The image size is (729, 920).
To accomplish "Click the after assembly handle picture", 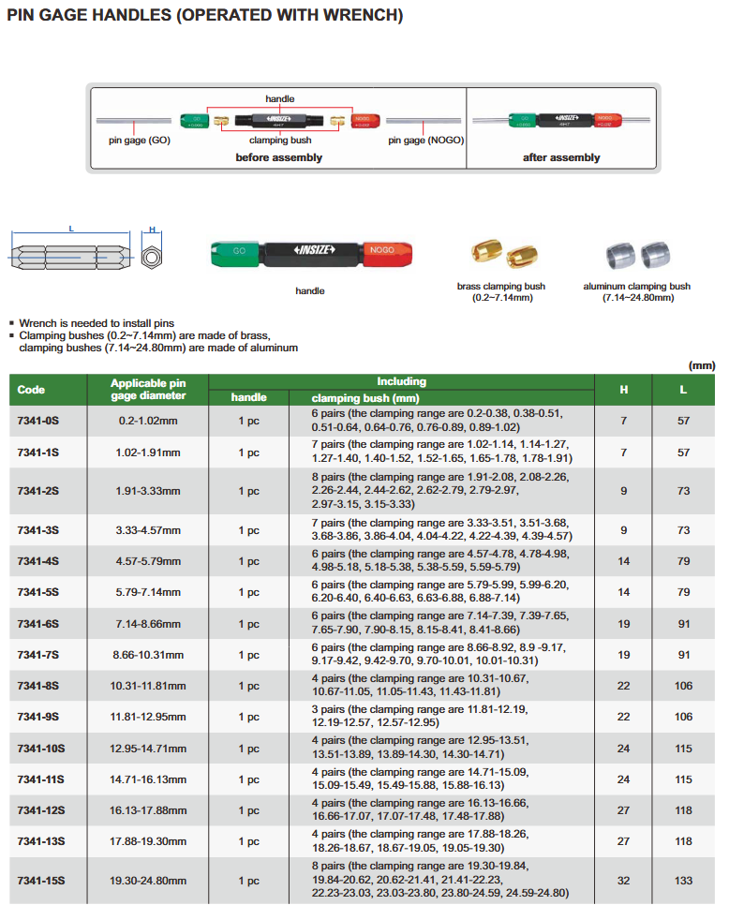I will (x=560, y=121).
